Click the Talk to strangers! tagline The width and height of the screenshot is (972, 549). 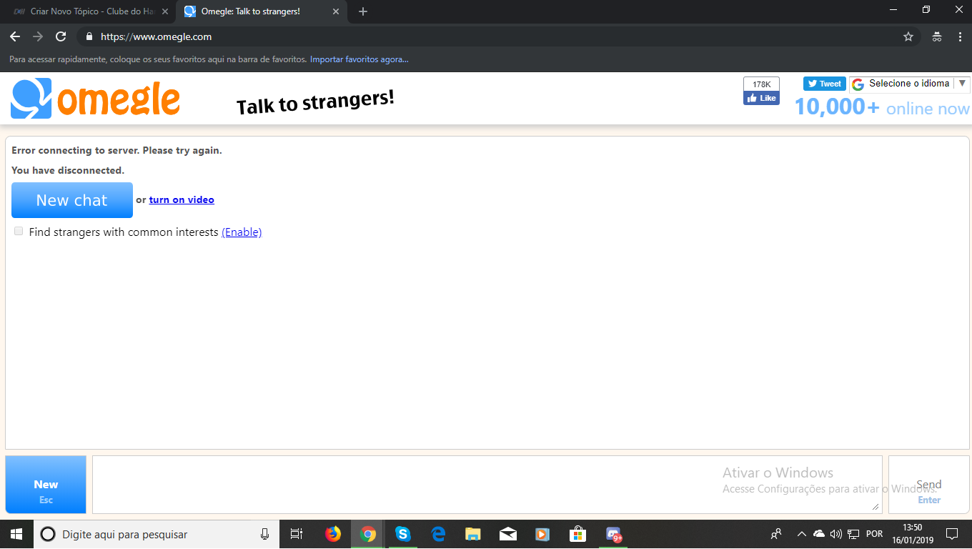click(x=315, y=103)
